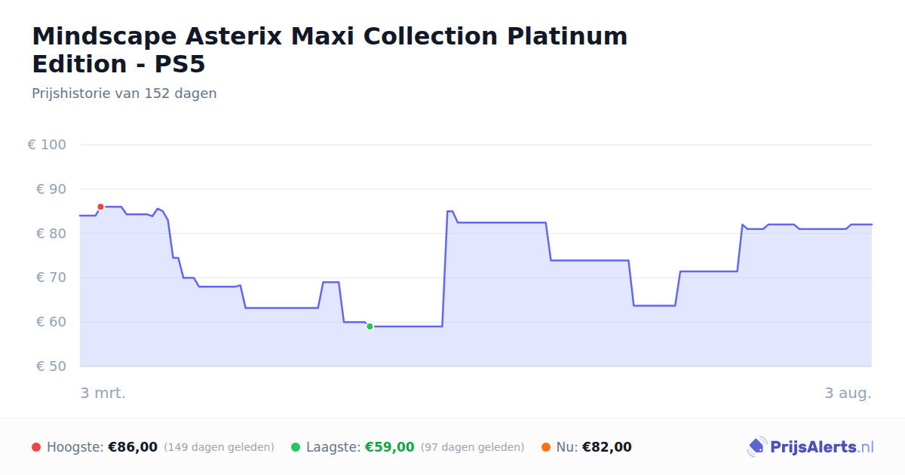Click the €59,00 lowest price value
Image resolution: width=905 pixels, height=475 pixels.
pyautogui.click(x=390, y=447)
